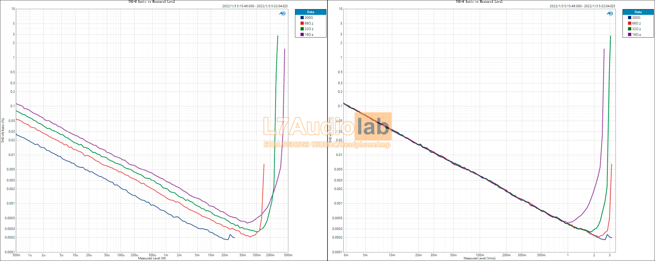Click the AP logo in the right graph
The image size is (655, 261).
click(610, 13)
